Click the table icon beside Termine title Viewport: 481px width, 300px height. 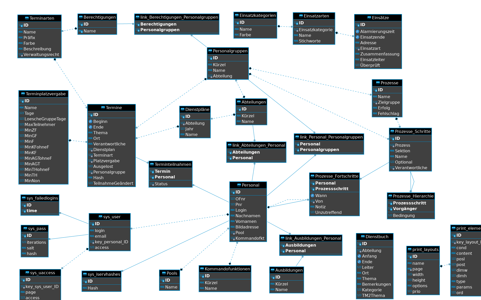pyautogui.click(x=103, y=108)
